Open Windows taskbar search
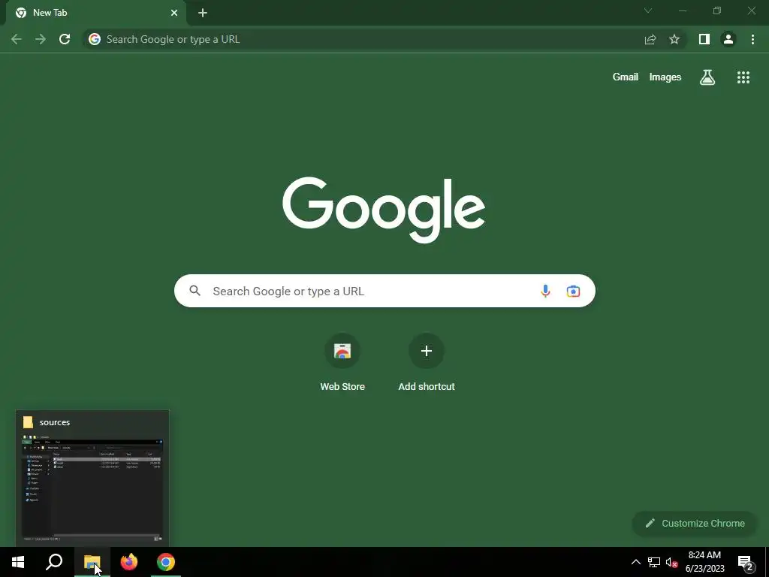Viewport: 769px width, 577px height. click(54, 562)
